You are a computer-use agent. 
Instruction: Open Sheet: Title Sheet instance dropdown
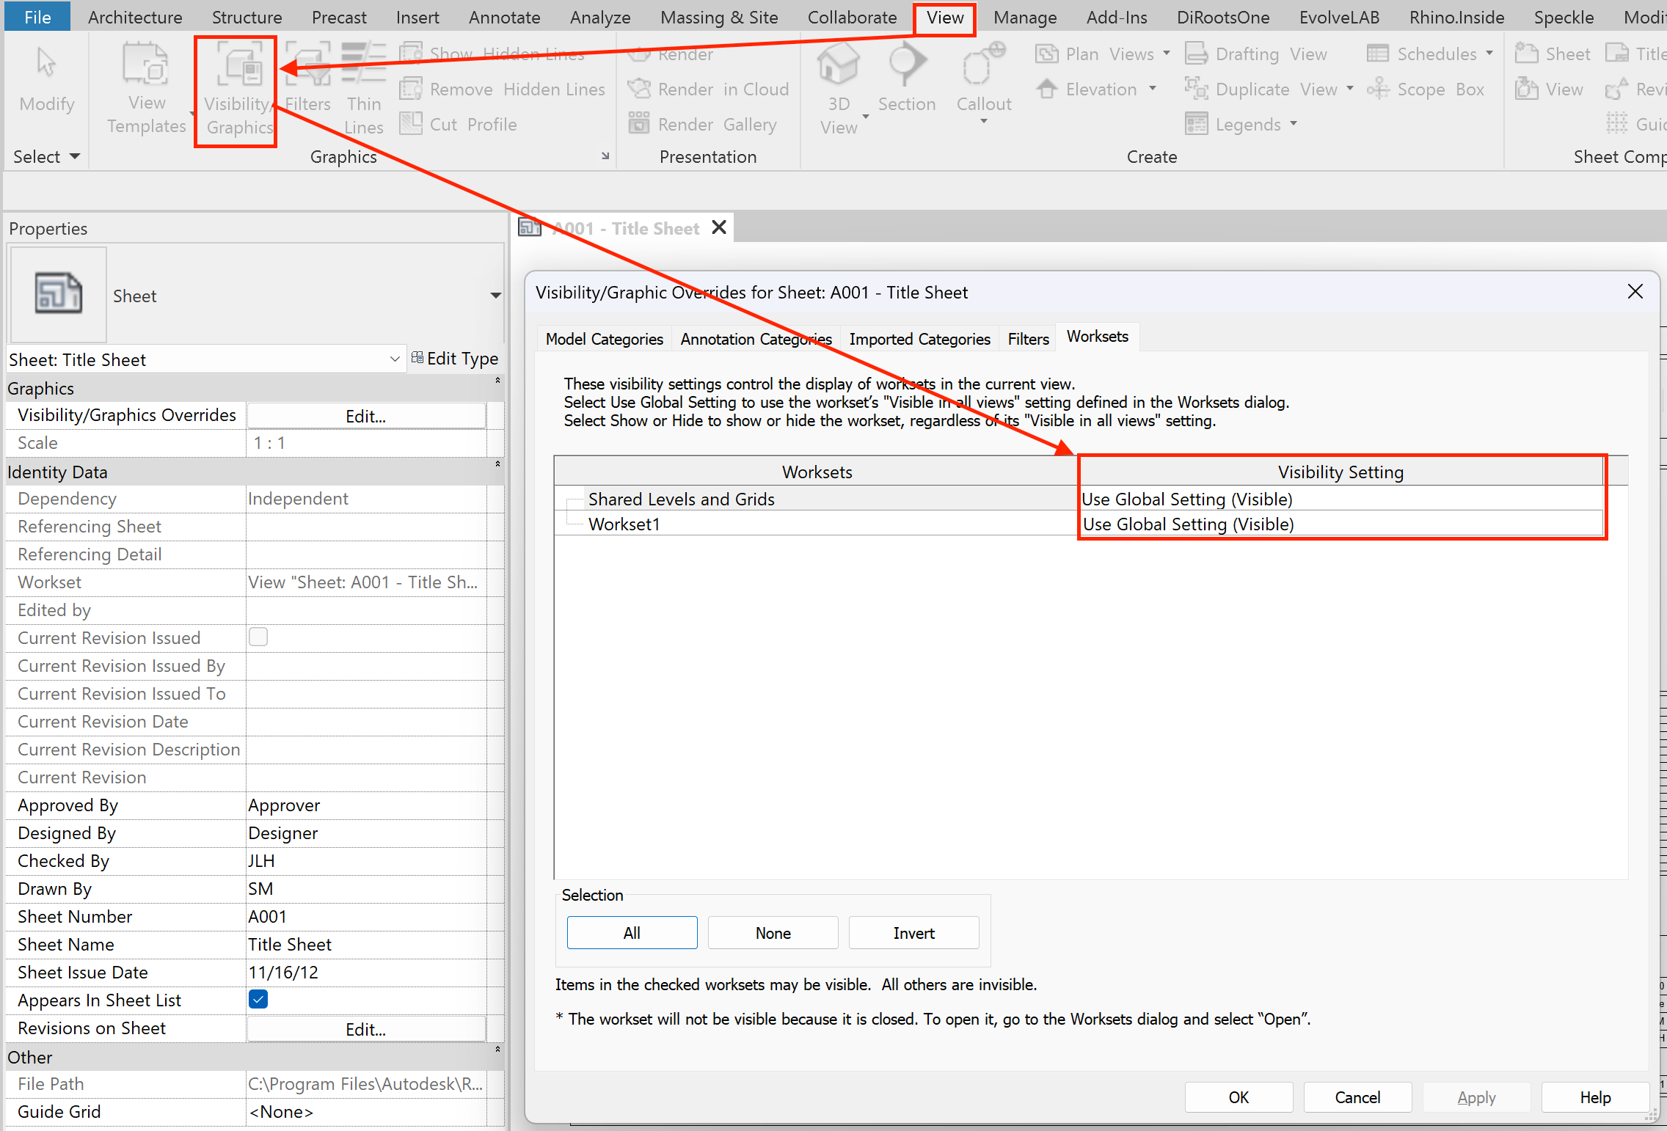pos(395,359)
